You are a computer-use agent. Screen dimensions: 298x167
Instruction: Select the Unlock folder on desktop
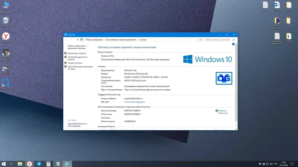(289, 37)
